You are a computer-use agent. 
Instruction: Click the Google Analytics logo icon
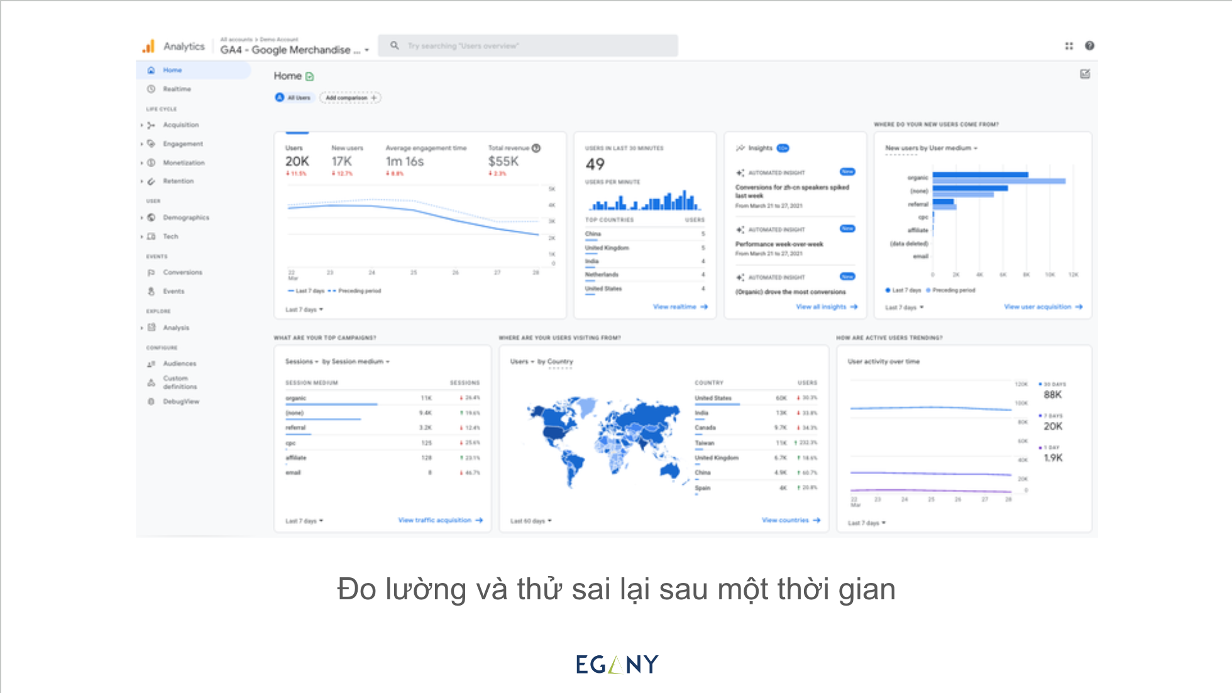click(149, 46)
